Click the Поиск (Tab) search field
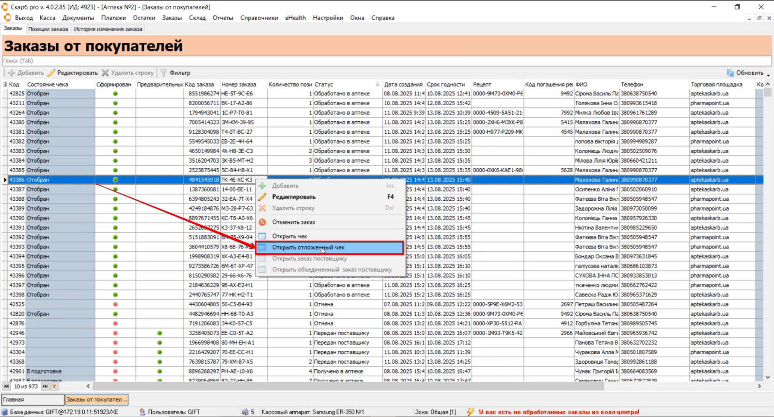The width and height of the screenshot is (774, 417). pyautogui.click(x=386, y=61)
